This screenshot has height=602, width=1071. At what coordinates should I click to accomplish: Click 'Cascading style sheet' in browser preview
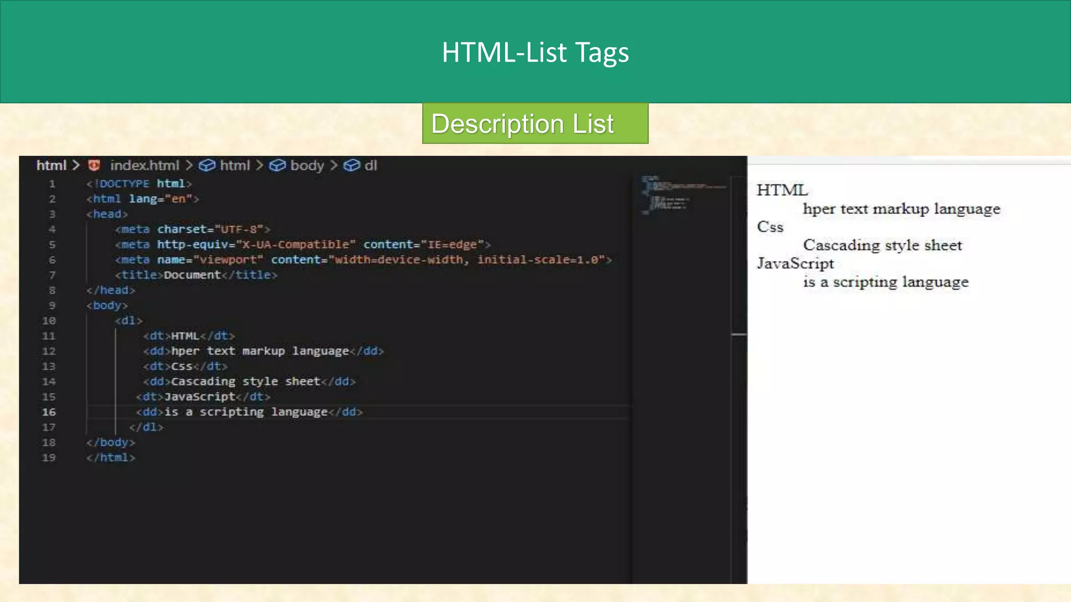pos(883,245)
